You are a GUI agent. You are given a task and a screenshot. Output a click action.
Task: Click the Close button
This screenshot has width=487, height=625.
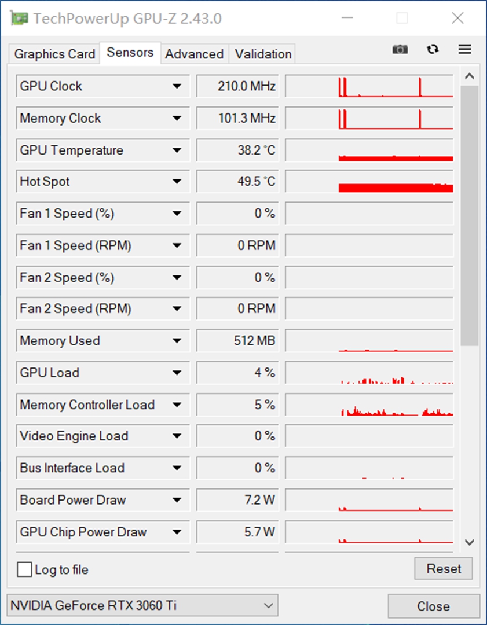(433, 606)
